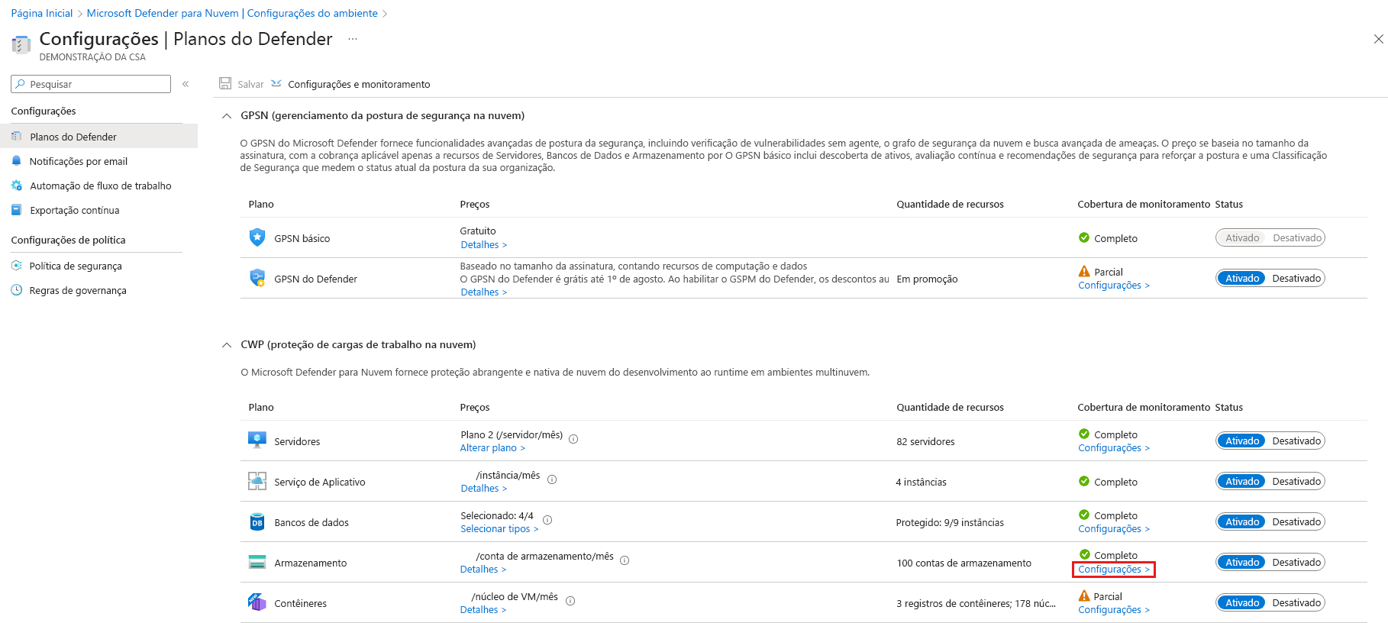This screenshot has height=623, width=1388.
Task: Collapse the GPSN section chevron
Action: (227, 116)
